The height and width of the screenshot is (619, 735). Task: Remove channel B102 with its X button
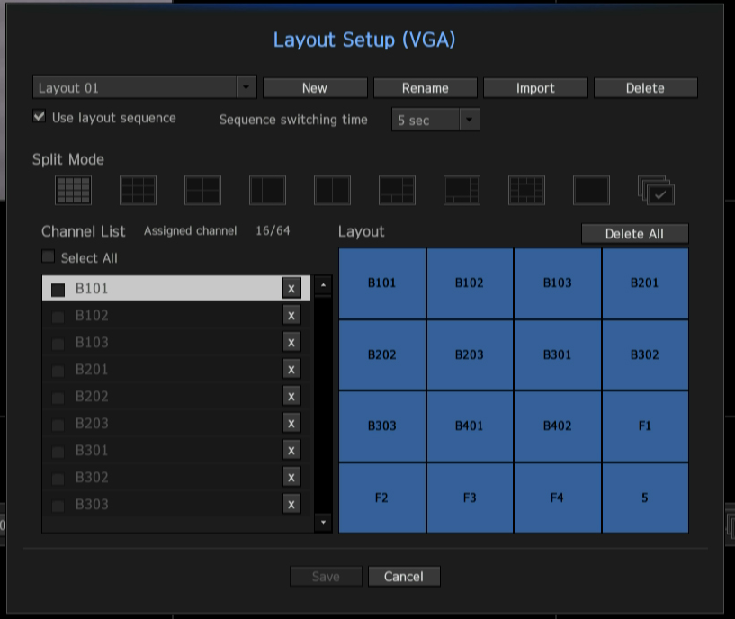coord(291,315)
